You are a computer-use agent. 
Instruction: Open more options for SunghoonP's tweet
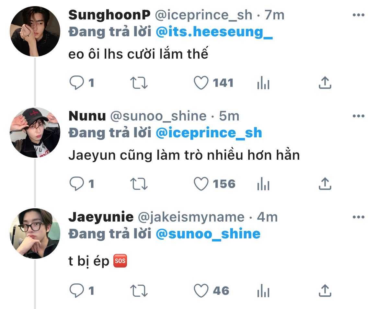(x=358, y=15)
